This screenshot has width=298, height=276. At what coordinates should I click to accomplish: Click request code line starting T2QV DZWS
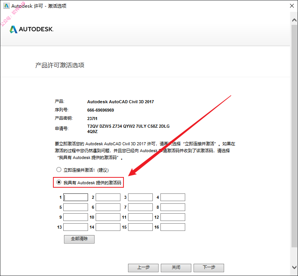[x=128, y=126]
